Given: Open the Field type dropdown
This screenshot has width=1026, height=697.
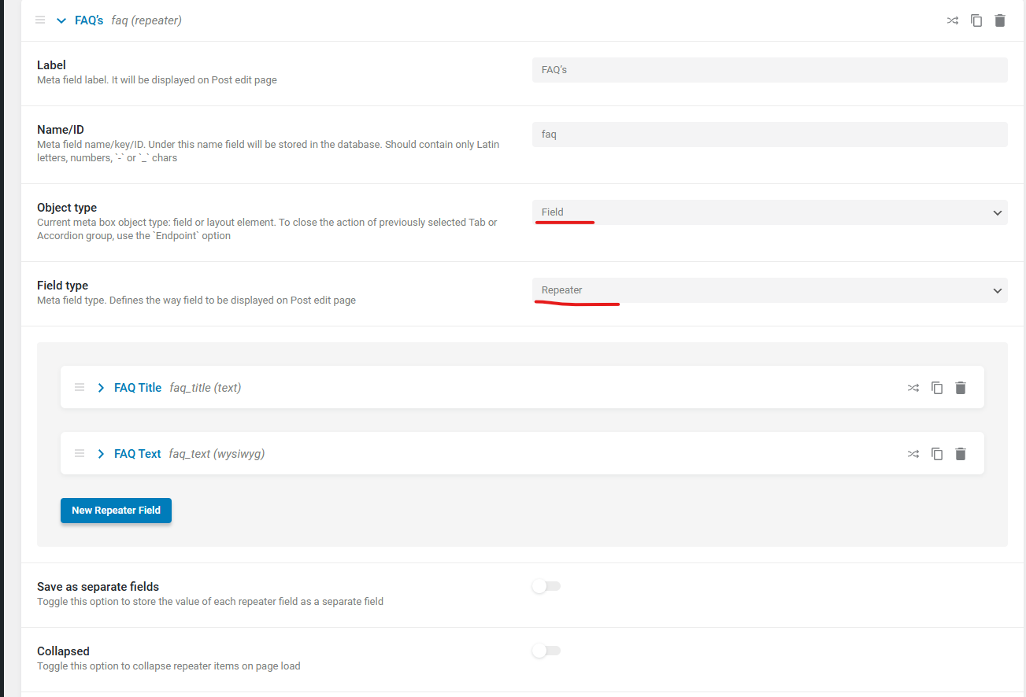Looking at the screenshot, I should click(769, 290).
